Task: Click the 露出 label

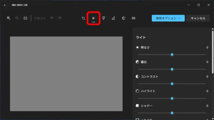Action: tap(144, 62)
